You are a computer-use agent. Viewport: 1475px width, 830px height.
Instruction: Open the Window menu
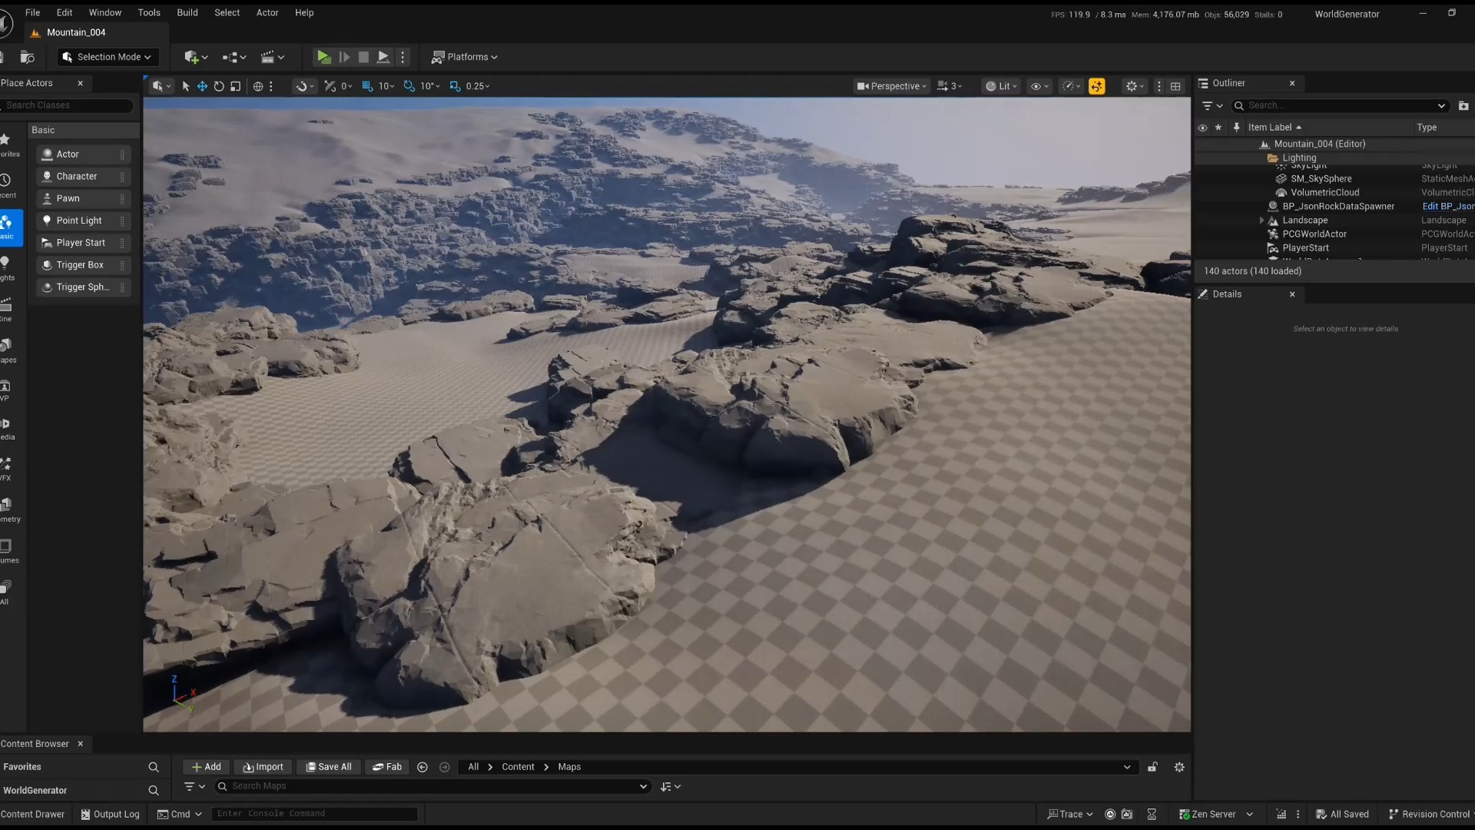point(105,12)
